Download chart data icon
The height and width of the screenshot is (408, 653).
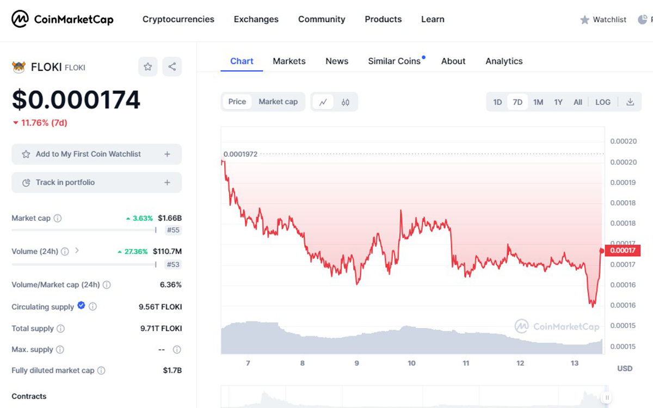630,102
